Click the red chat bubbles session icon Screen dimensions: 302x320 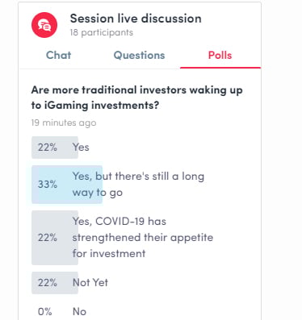(x=44, y=25)
